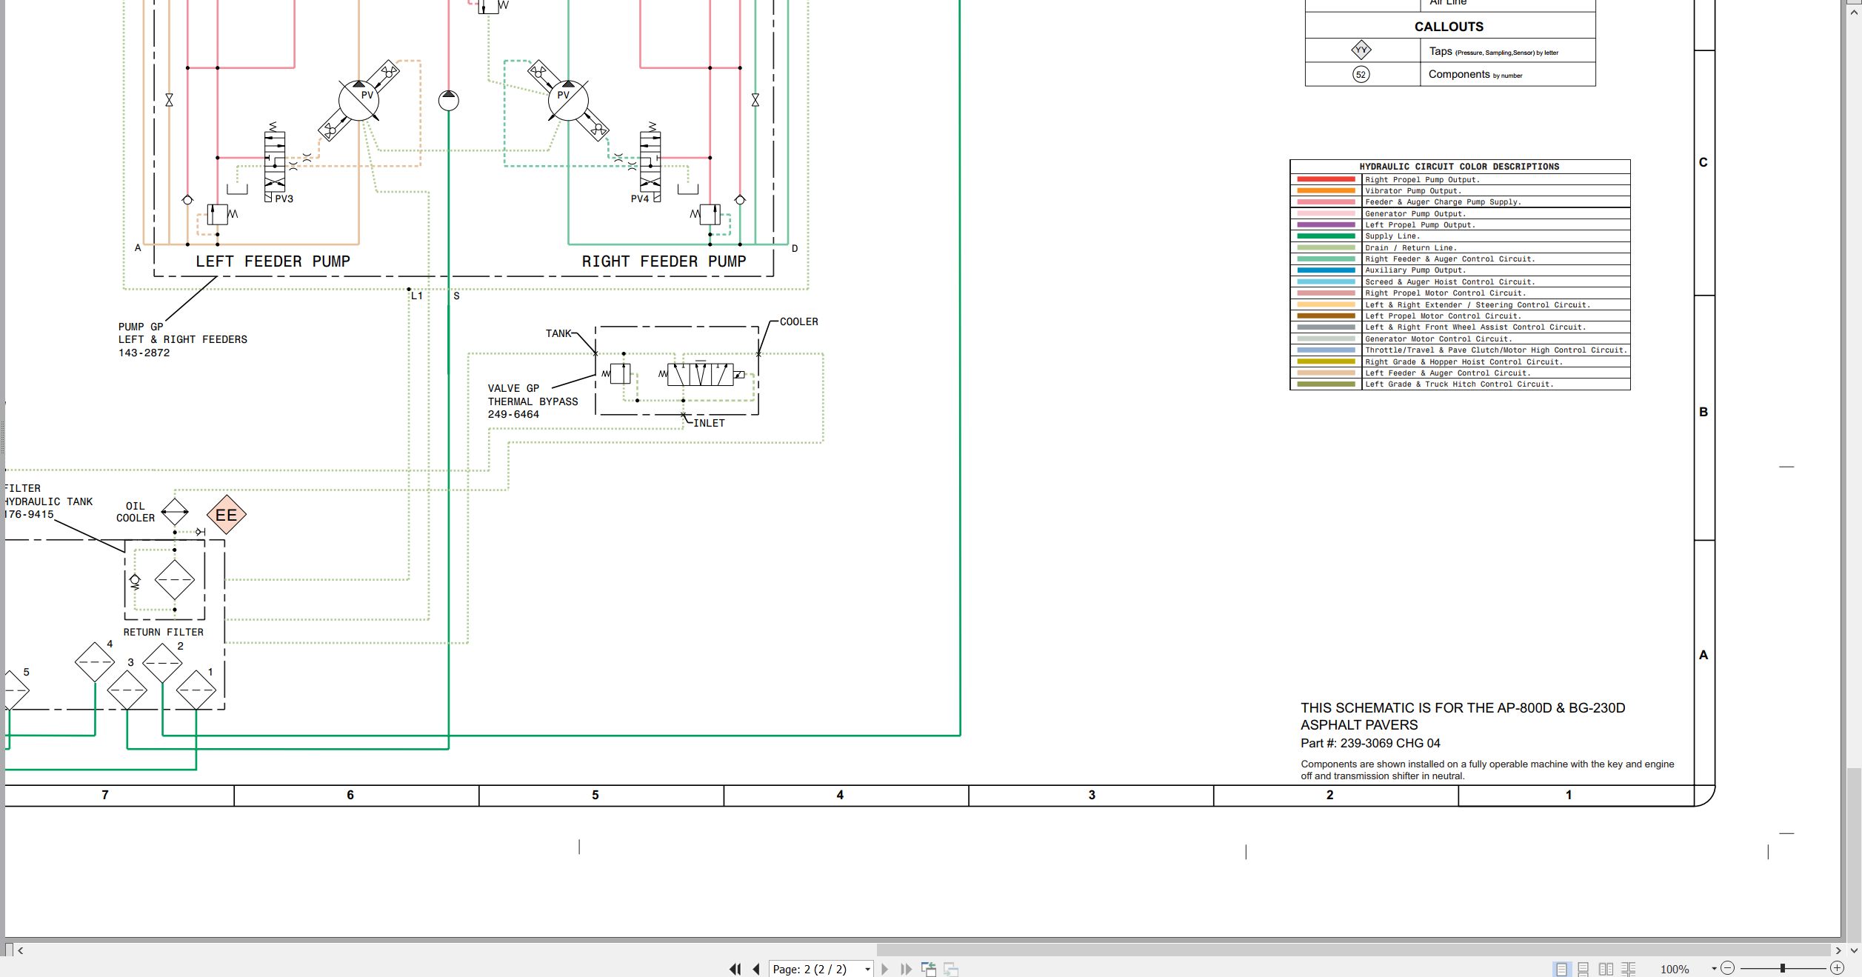
Task: Click the zoom slider handle
Action: 1783,968
